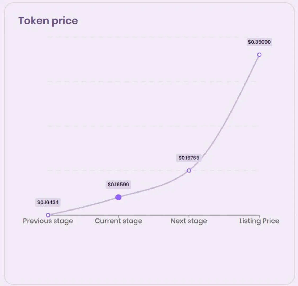Select the $0.16765 price label
This screenshot has height=286, width=298.
[x=189, y=158]
